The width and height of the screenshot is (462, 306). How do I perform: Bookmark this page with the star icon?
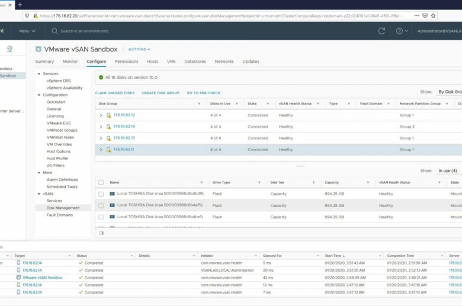pyautogui.click(x=433, y=15)
